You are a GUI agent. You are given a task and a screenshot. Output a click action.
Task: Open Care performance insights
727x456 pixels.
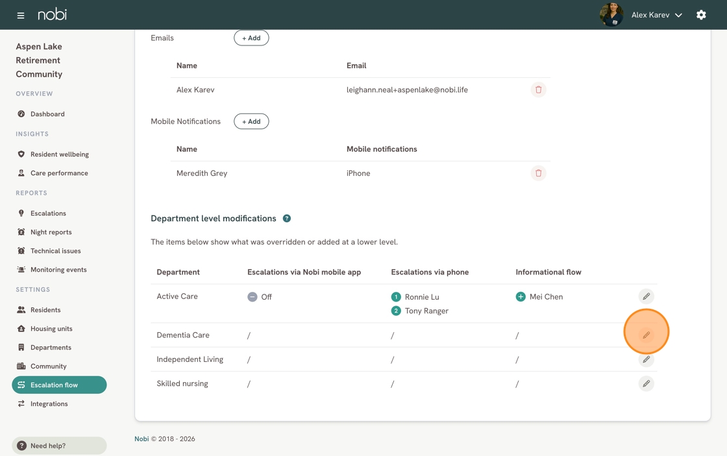pos(59,173)
